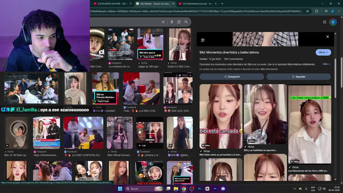The height and width of the screenshot is (193, 343).
Task: Switch to the PLANETA ALOFOKE tab
Action: pos(112,3)
